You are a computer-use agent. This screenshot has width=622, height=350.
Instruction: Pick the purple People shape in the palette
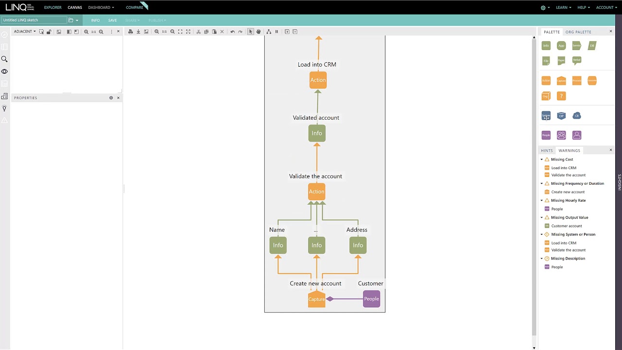(546, 135)
